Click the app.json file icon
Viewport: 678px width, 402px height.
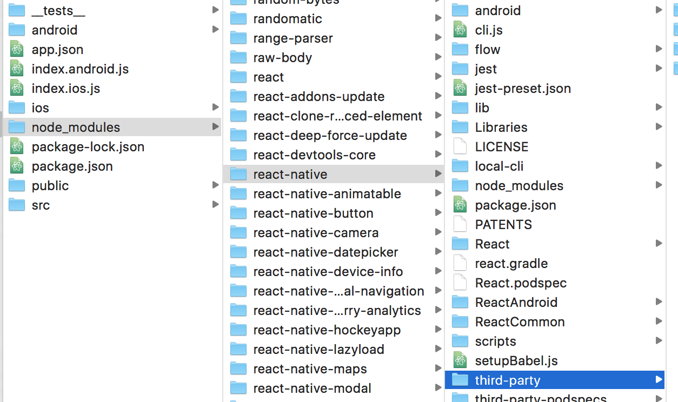coord(17,50)
